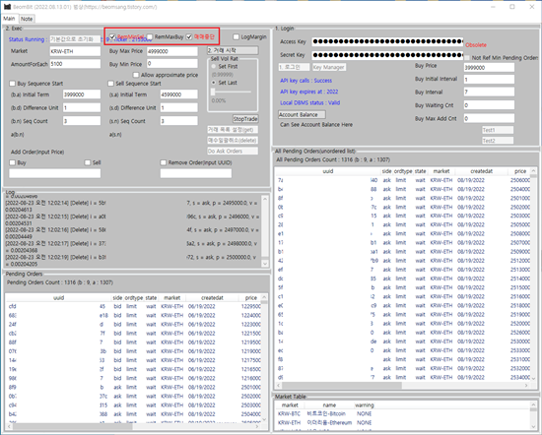Image resolution: width=542 pixels, height=435 pixels.
Task: Click the Buy Price field in Login panel
Action: pyautogui.click(x=489, y=68)
